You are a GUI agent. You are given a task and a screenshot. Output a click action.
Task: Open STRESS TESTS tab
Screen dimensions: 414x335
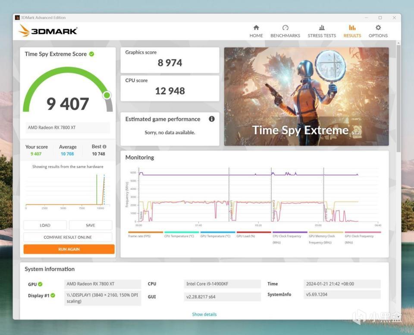pyautogui.click(x=322, y=32)
